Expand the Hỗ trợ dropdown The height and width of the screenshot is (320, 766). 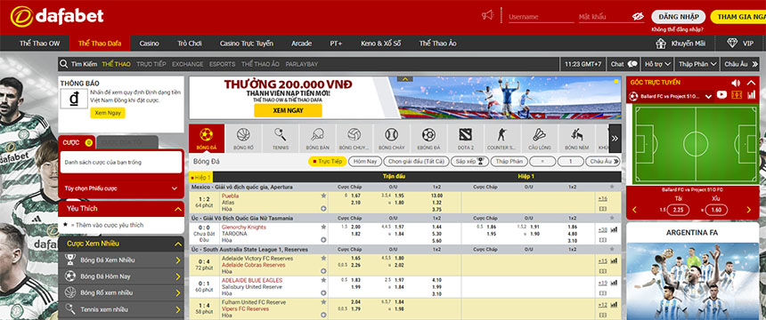click(657, 64)
